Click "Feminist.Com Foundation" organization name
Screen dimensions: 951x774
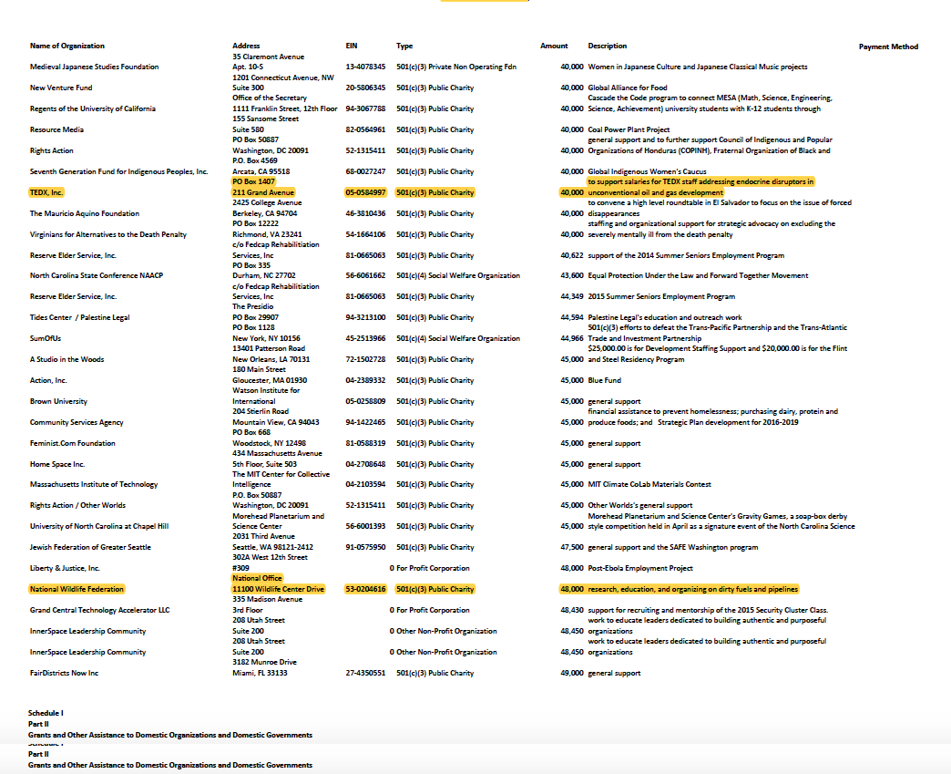(72, 443)
